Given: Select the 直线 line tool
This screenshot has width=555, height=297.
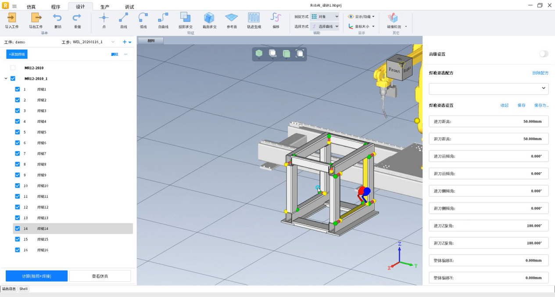Looking at the screenshot, I should click(x=124, y=18).
